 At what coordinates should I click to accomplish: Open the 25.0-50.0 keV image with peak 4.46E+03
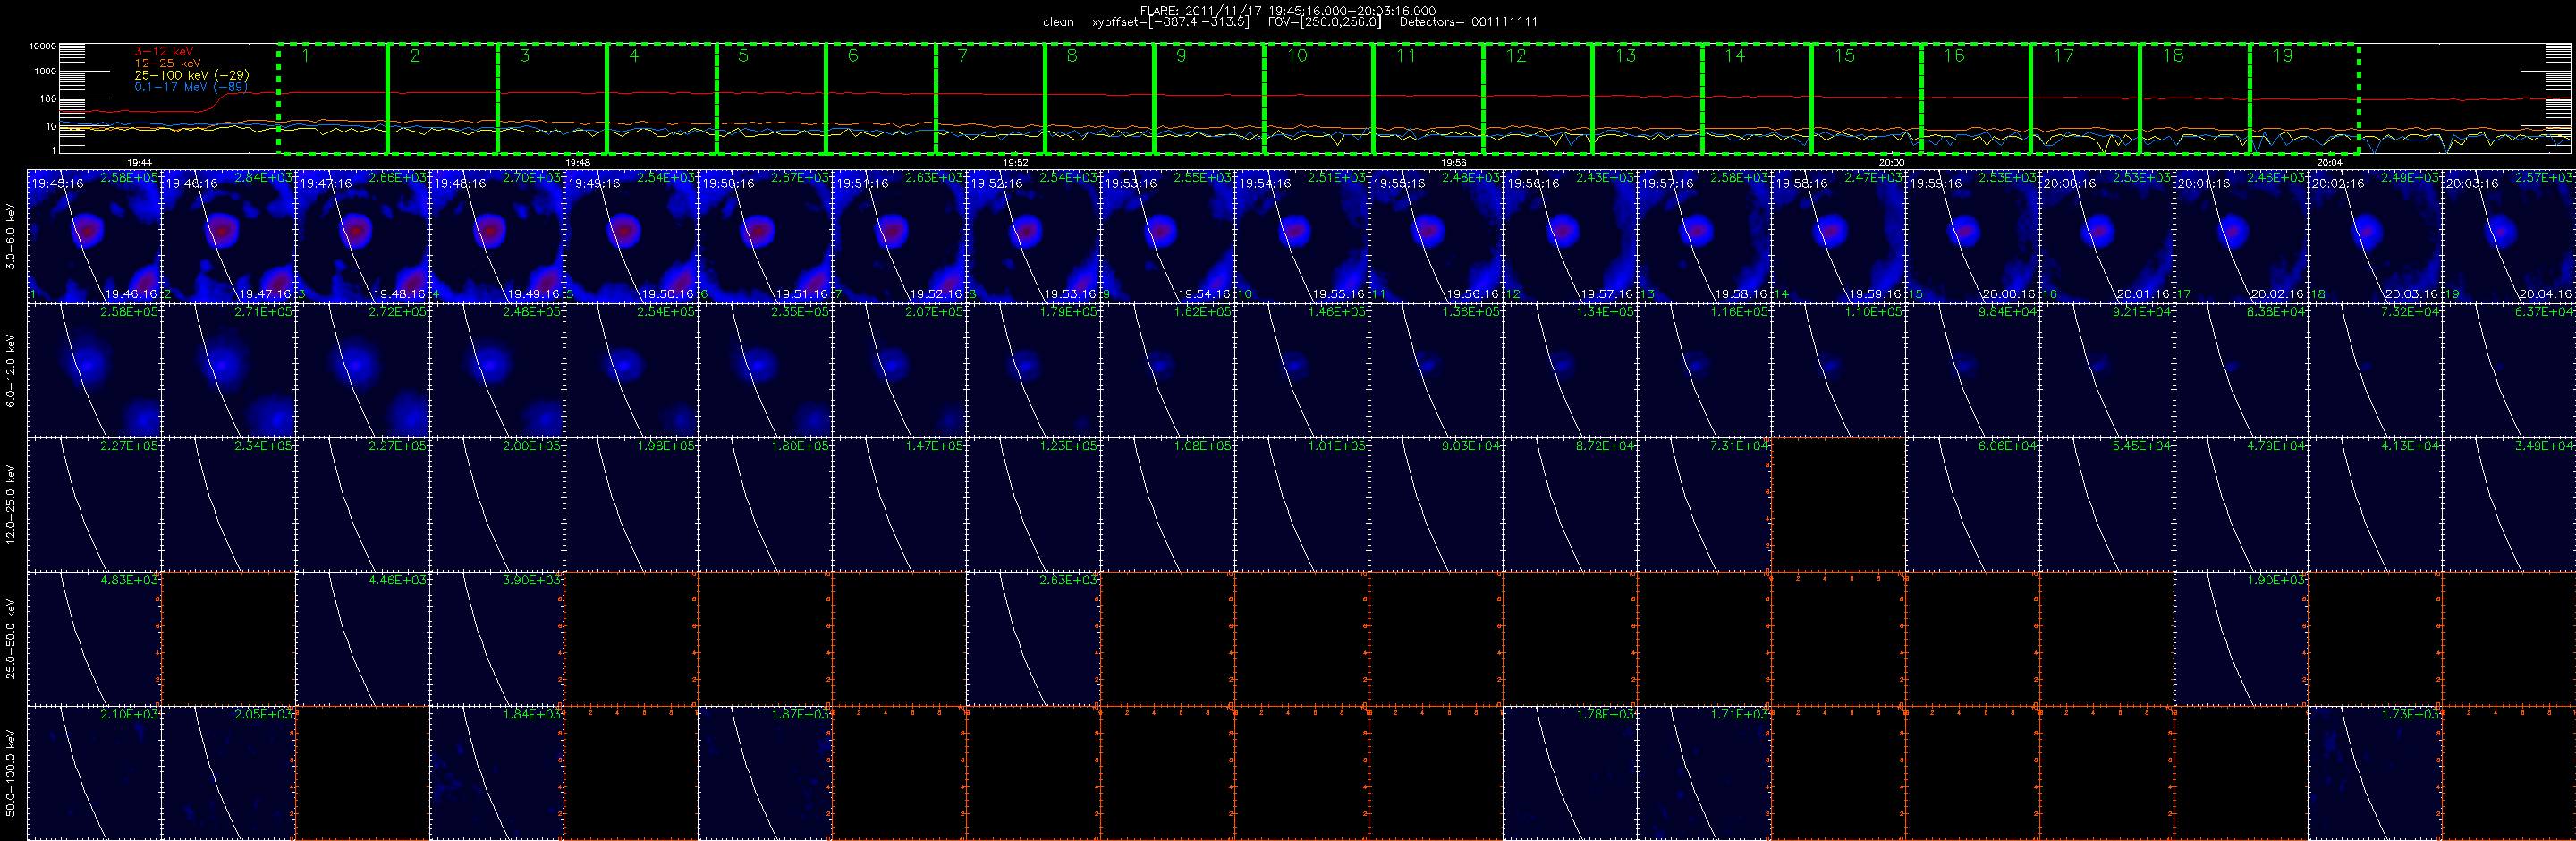click(362, 638)
